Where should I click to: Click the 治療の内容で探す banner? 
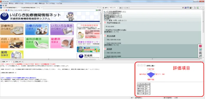pos(37,29)
